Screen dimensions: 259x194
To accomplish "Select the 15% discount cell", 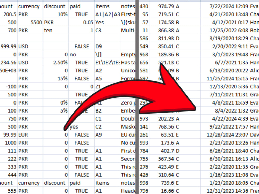I will coord(56,79).
